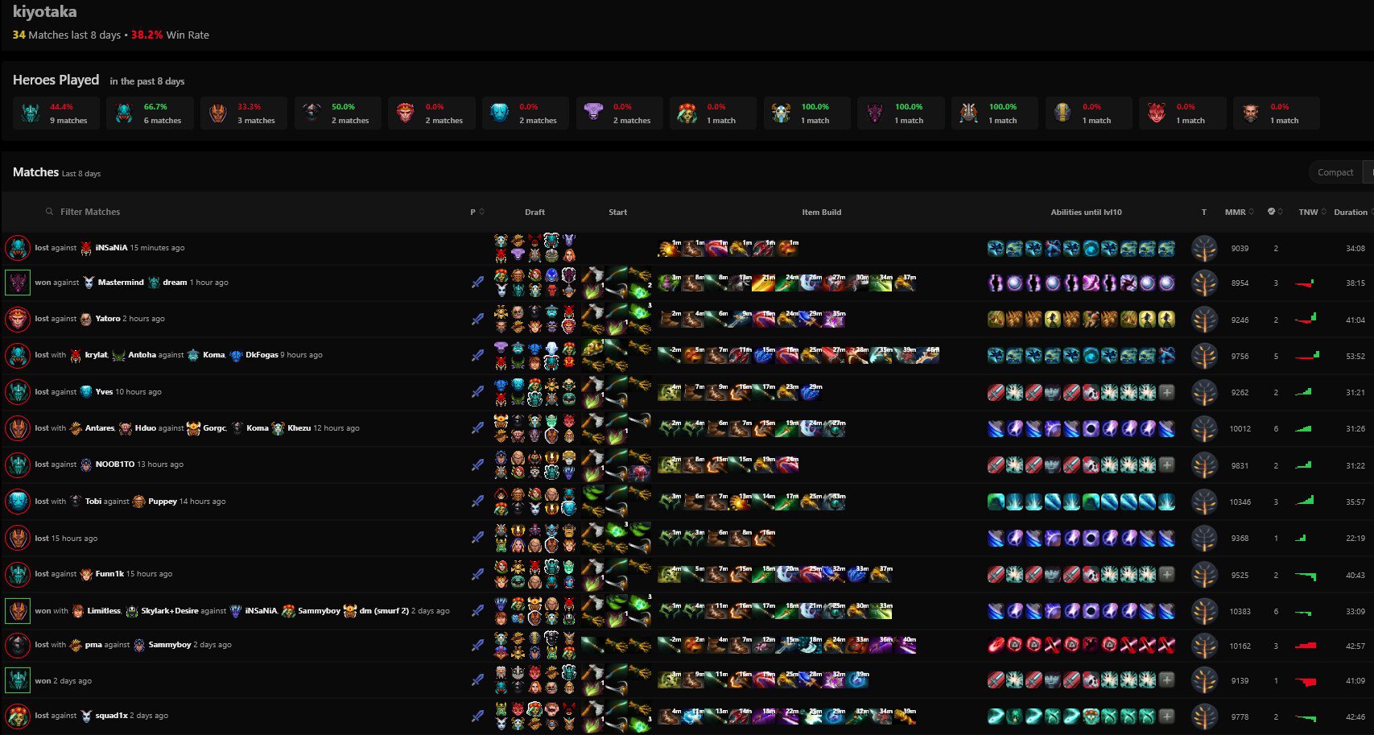The height and width of the screenshot is (735, 1374).
Task: Open hero portrait in 'won against Mastermind' row
Action: (x=18, y=283)
